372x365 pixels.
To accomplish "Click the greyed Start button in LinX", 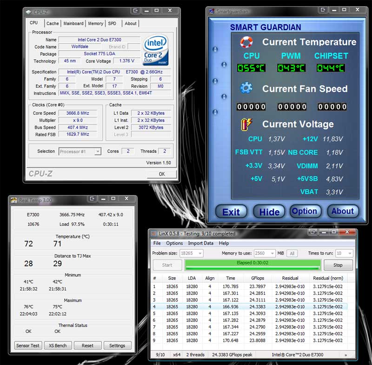I will pos(167,265).
